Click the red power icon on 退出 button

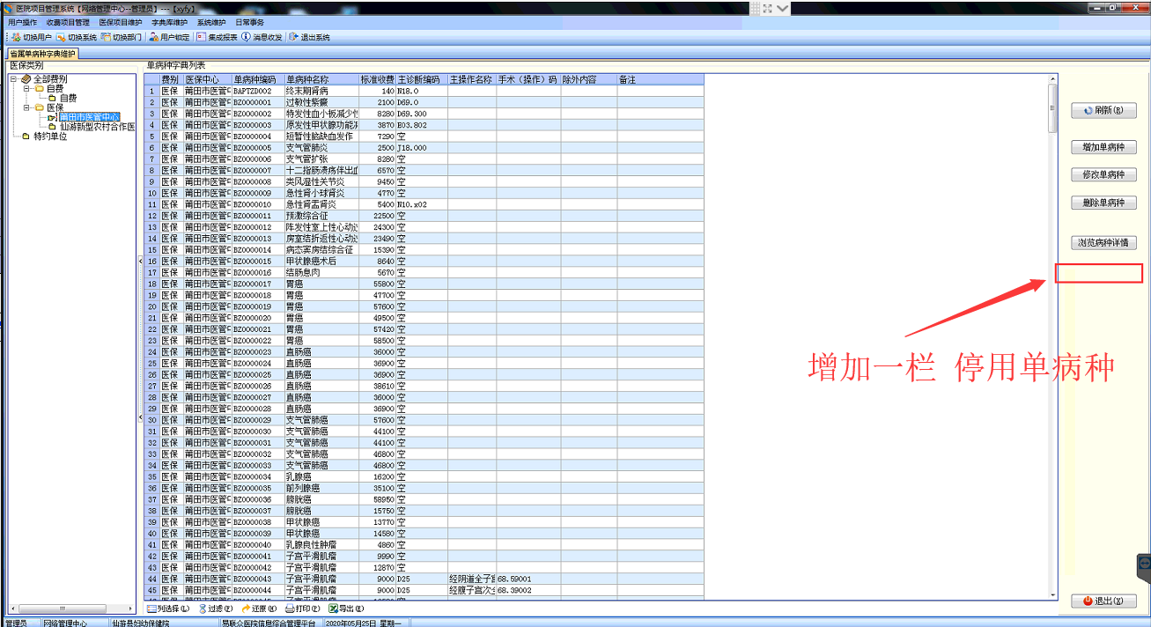(x=1088, y=601)
